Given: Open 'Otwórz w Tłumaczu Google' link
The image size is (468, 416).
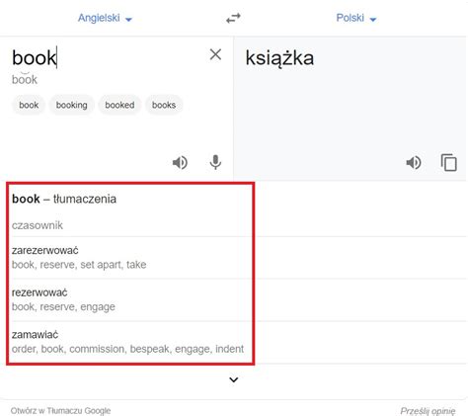Looking at the screenshot, I should [60, 411].
